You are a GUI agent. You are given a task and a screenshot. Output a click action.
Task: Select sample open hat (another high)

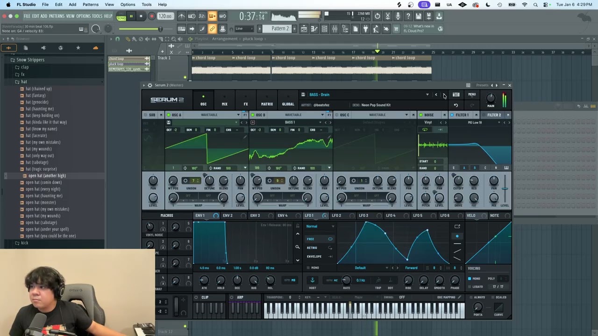(47, 175)
